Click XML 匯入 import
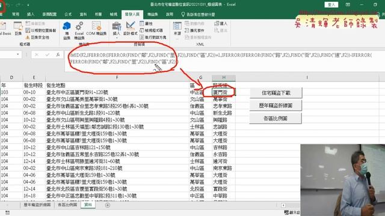This screenshot has height=216, width=385. [x=221, y=23]
